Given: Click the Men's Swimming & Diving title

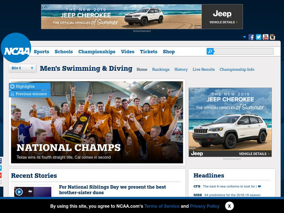Looking at the screenshot, I should 86,69.
